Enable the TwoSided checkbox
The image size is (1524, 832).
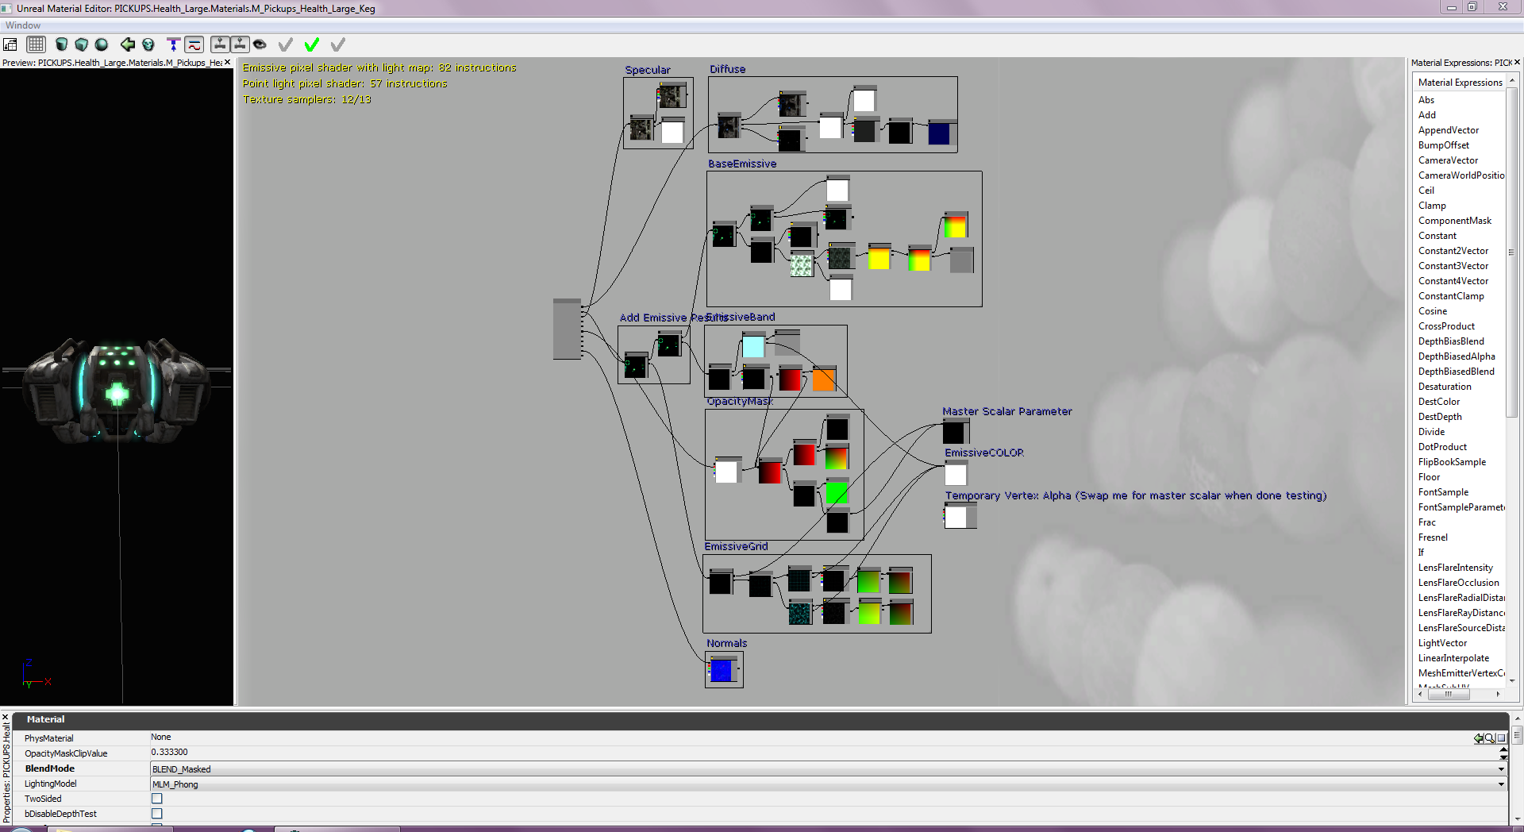point(157,799)
